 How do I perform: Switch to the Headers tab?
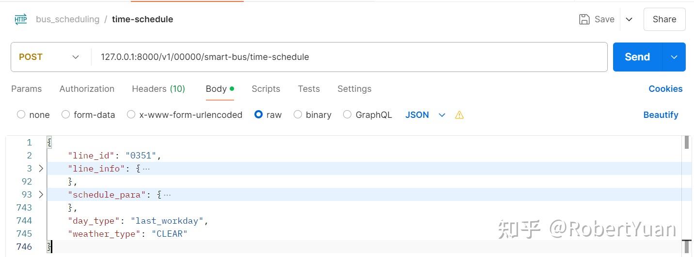(158, 89)
